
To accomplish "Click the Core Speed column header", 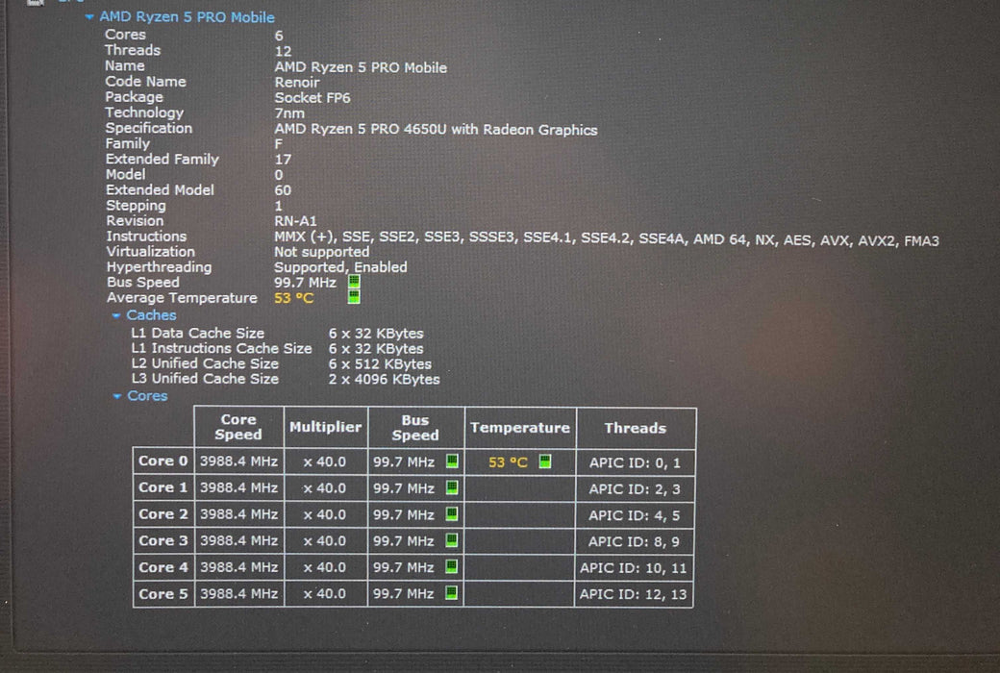I will click(x=238, y=427).
